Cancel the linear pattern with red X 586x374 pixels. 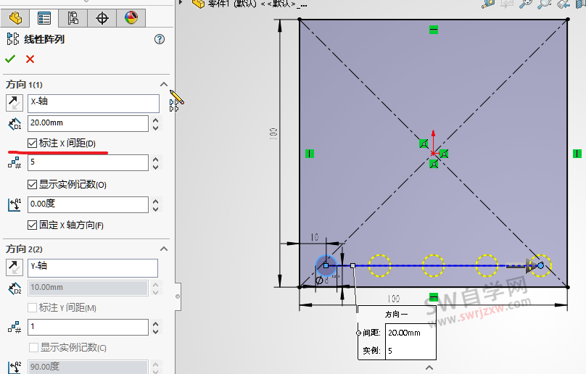tap(30, 59)
